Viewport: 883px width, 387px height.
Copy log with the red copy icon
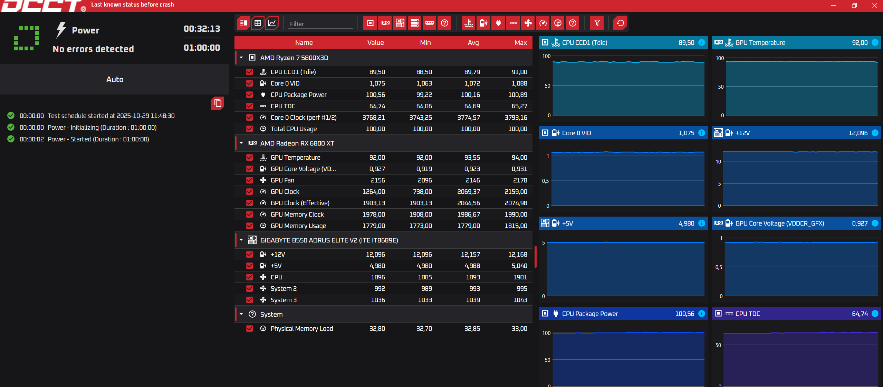tap(218, 103)
